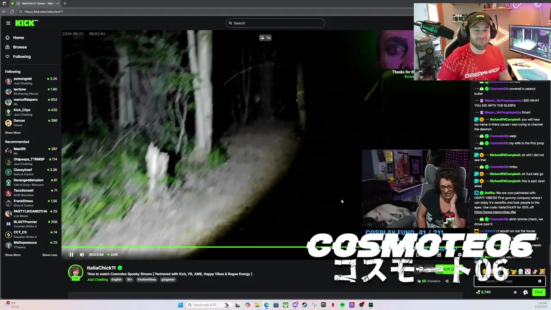Viewport: 551px width, 310px height.
Task: Open the Oldpeeps_TTRMSP channel
Action: click(31, 161)
